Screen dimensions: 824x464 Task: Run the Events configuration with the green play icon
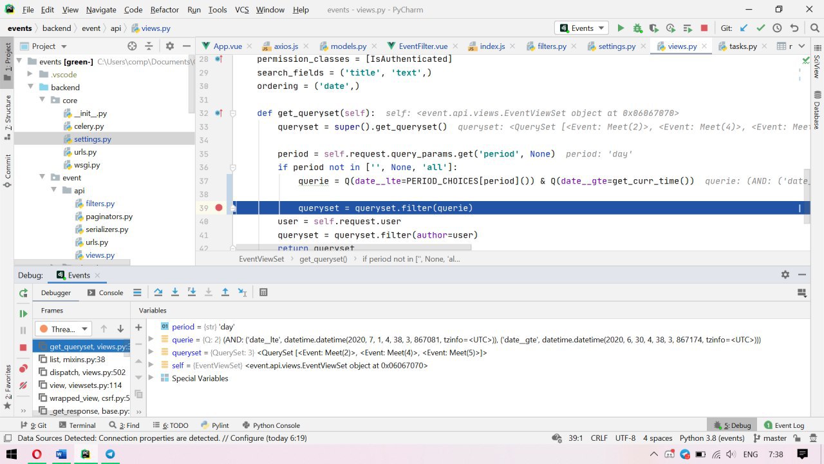621,28
